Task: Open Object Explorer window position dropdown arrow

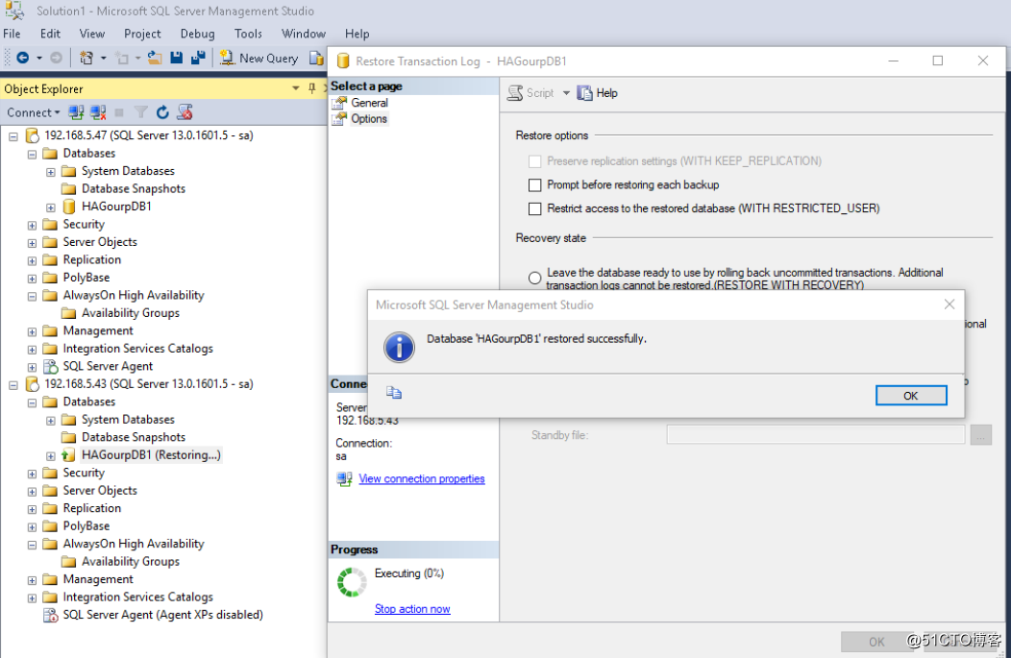Action: point(295,88)
